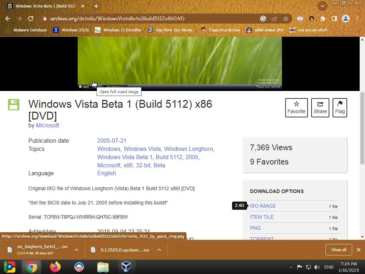Open the colorful Start taskbar icon
Screen dimensions: 365x274
(10, 267)
